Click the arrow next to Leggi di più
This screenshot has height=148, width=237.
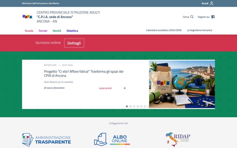tap(124, 88)
